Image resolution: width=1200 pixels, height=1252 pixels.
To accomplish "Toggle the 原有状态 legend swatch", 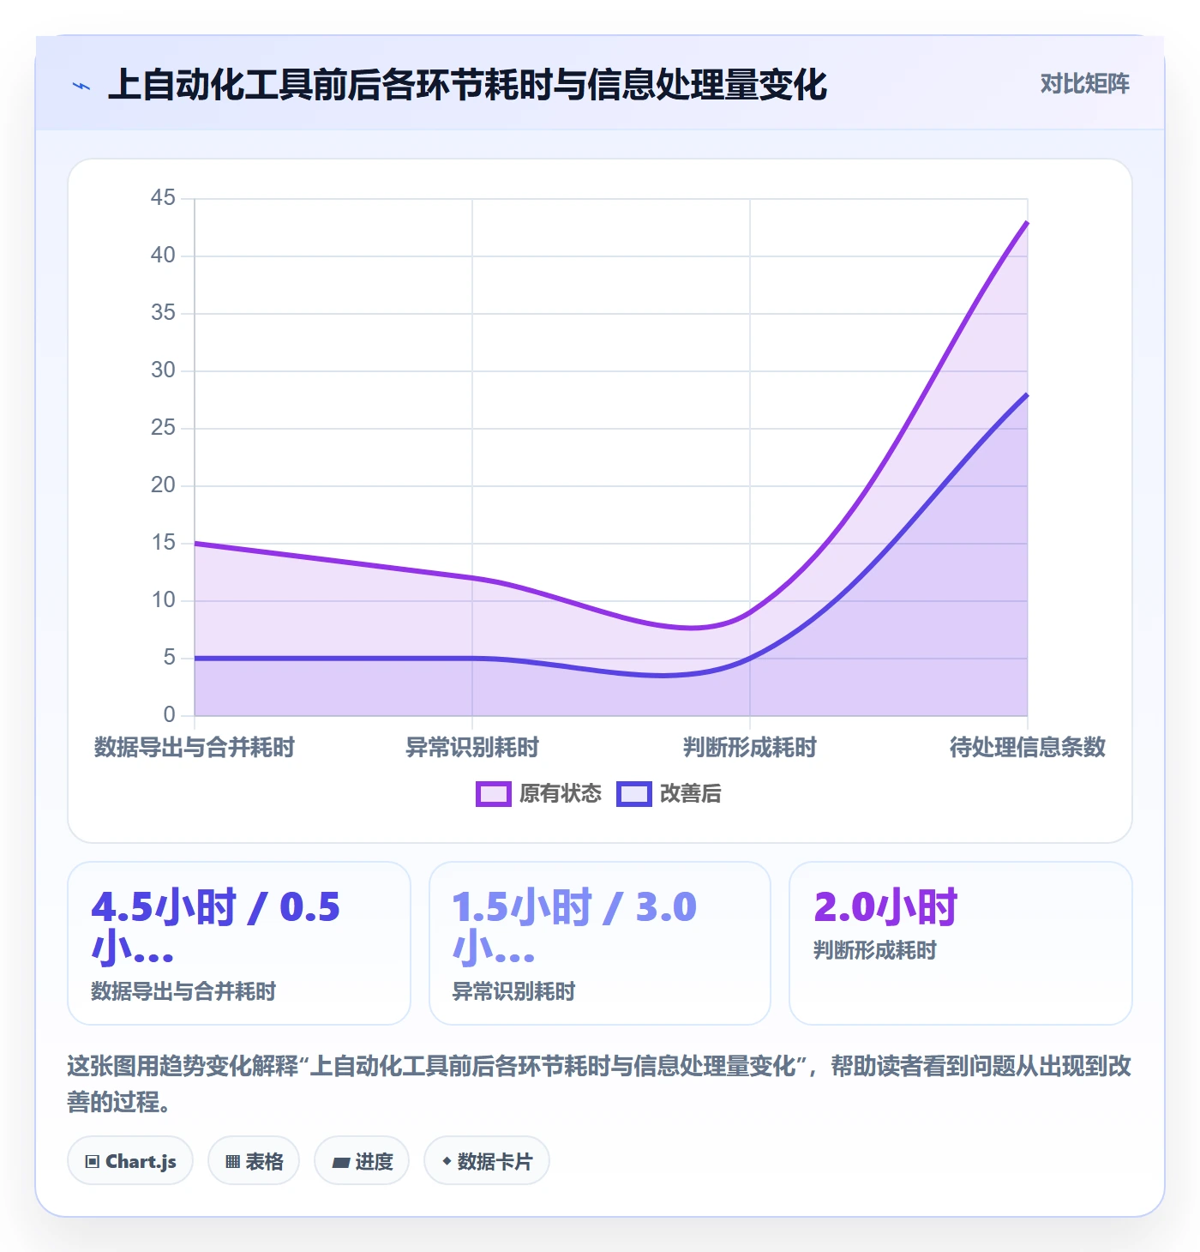I will click(x=493, y=794).
